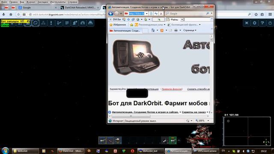
Task: Open the Страница page menu
Action: pos(190,30)
